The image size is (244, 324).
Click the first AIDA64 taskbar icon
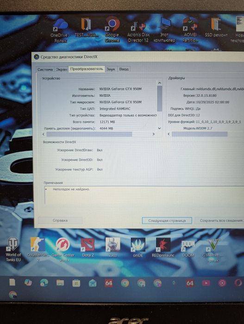tap(109, 283)
